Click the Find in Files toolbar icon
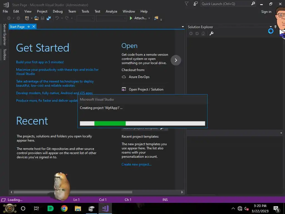This screenshot has height=214, width=285. (156, 18)
